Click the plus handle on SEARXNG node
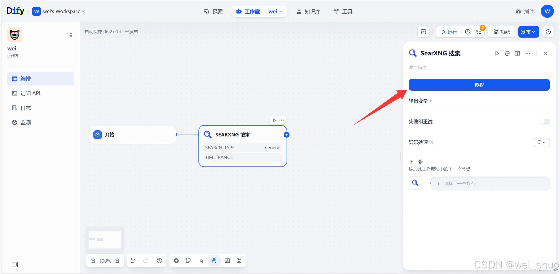The height and width of the screenshot is (274, 560). (x=287, y=135)
